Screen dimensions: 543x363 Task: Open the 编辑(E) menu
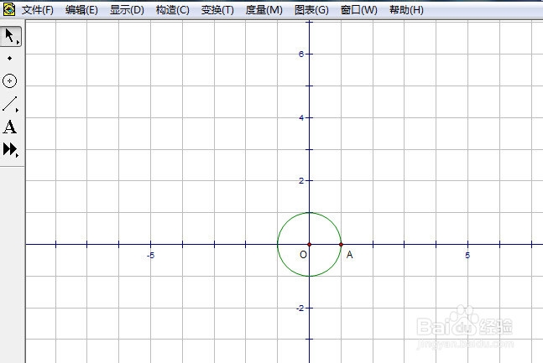pos(81,10)
